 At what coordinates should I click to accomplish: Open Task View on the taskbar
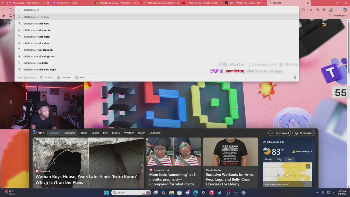pyautogui.click(x=156, y=193)
